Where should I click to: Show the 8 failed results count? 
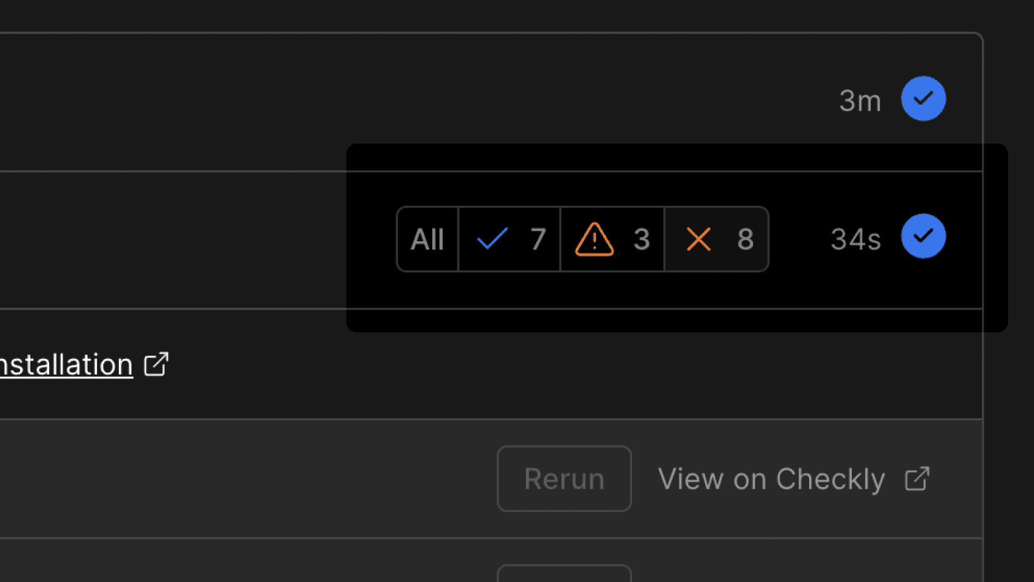click(x=745, y=239)
